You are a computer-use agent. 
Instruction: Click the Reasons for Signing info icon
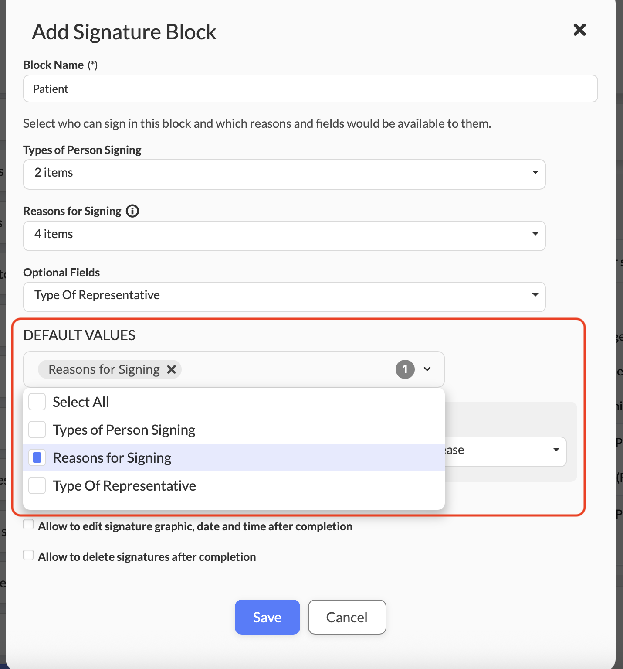132,211
